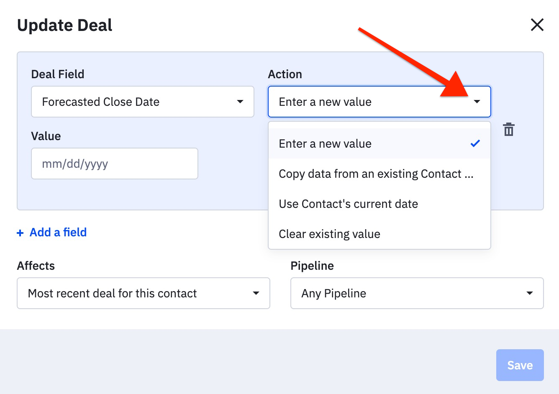Select 'Clear existing value' from list
559x394 pixels.
(x=329, y=234)
